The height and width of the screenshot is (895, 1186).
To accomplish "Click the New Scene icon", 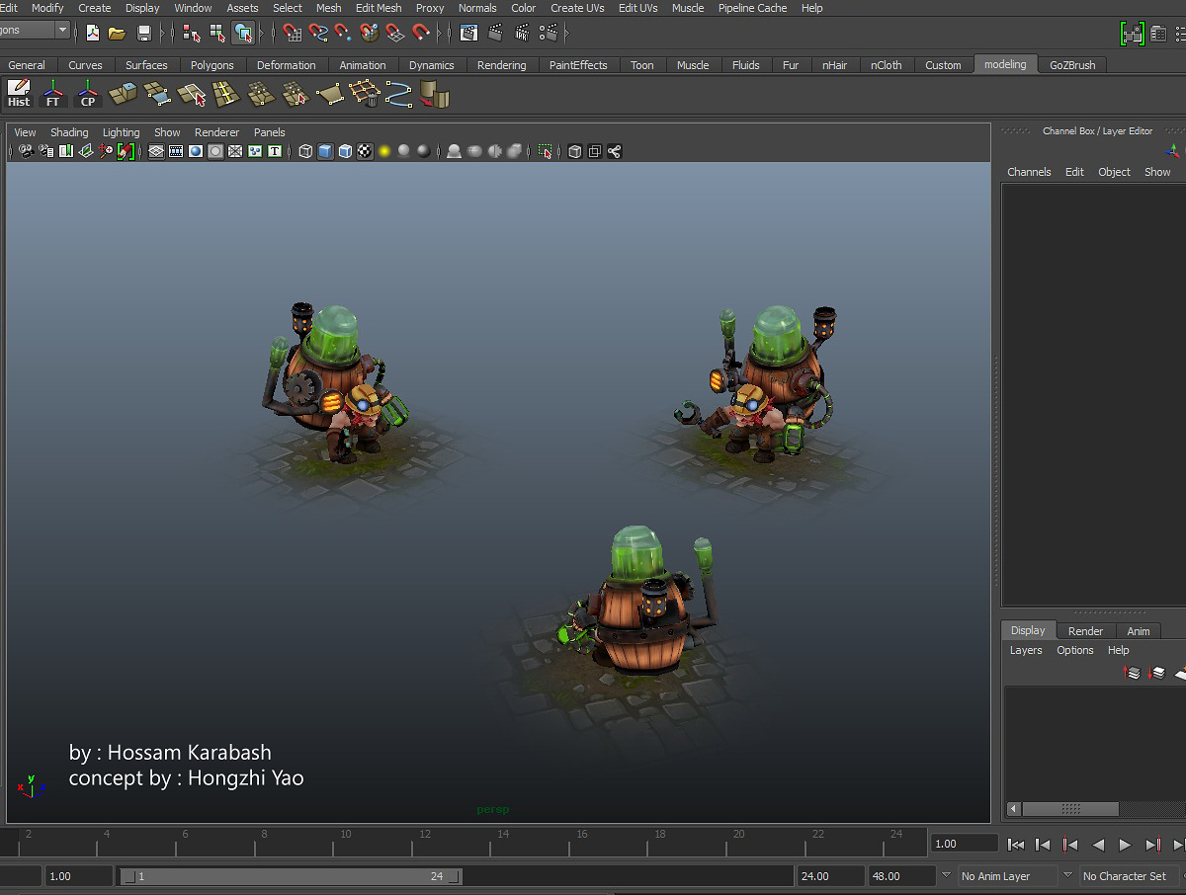I will [x=93, y=33].
